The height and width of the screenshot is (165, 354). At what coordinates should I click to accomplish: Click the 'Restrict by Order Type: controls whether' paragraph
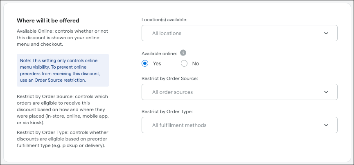pyautogui.click(x=63, y=139)
